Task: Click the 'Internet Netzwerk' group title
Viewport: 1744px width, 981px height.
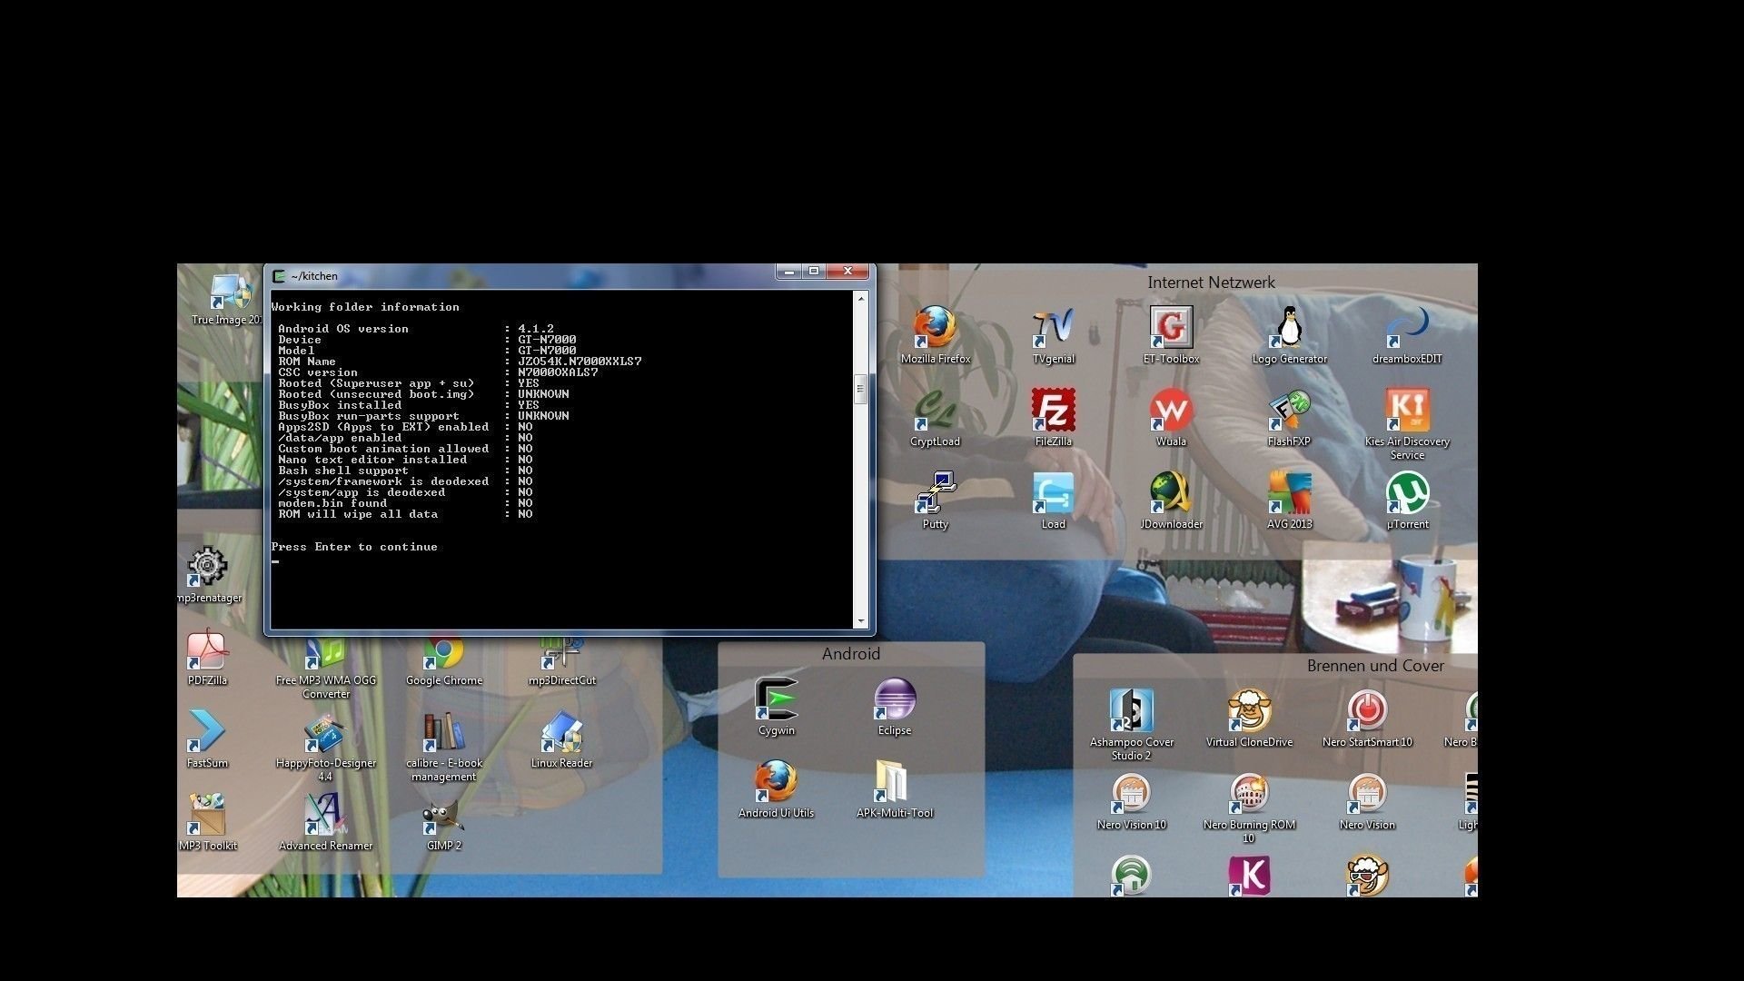Action: click(1211, 282)
